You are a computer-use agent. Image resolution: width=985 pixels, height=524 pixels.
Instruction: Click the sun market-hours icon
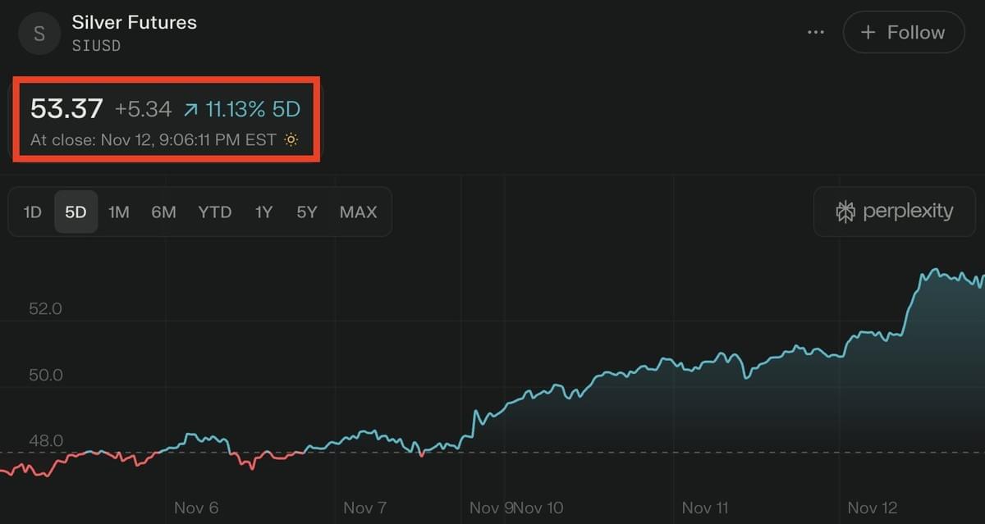pos(291,139)
